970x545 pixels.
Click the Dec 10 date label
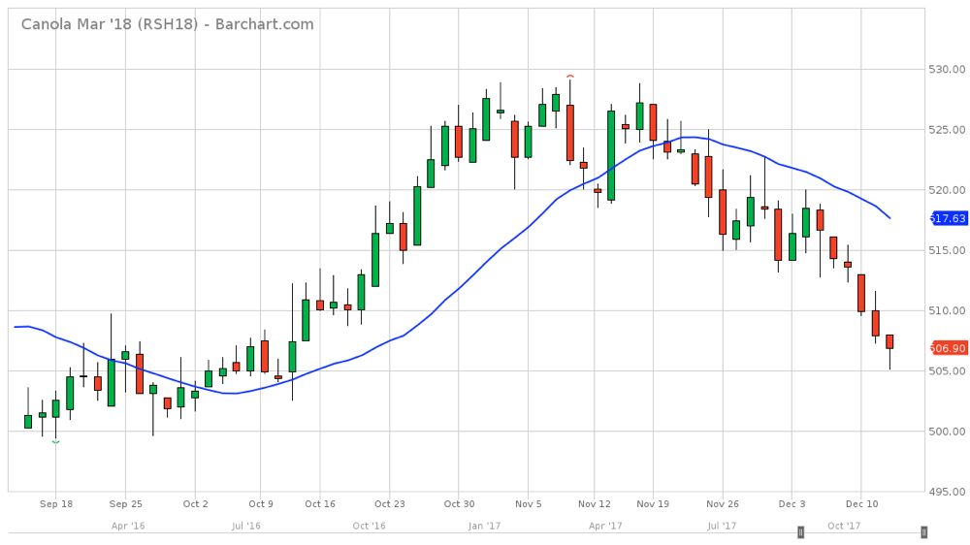coord(861,504)
